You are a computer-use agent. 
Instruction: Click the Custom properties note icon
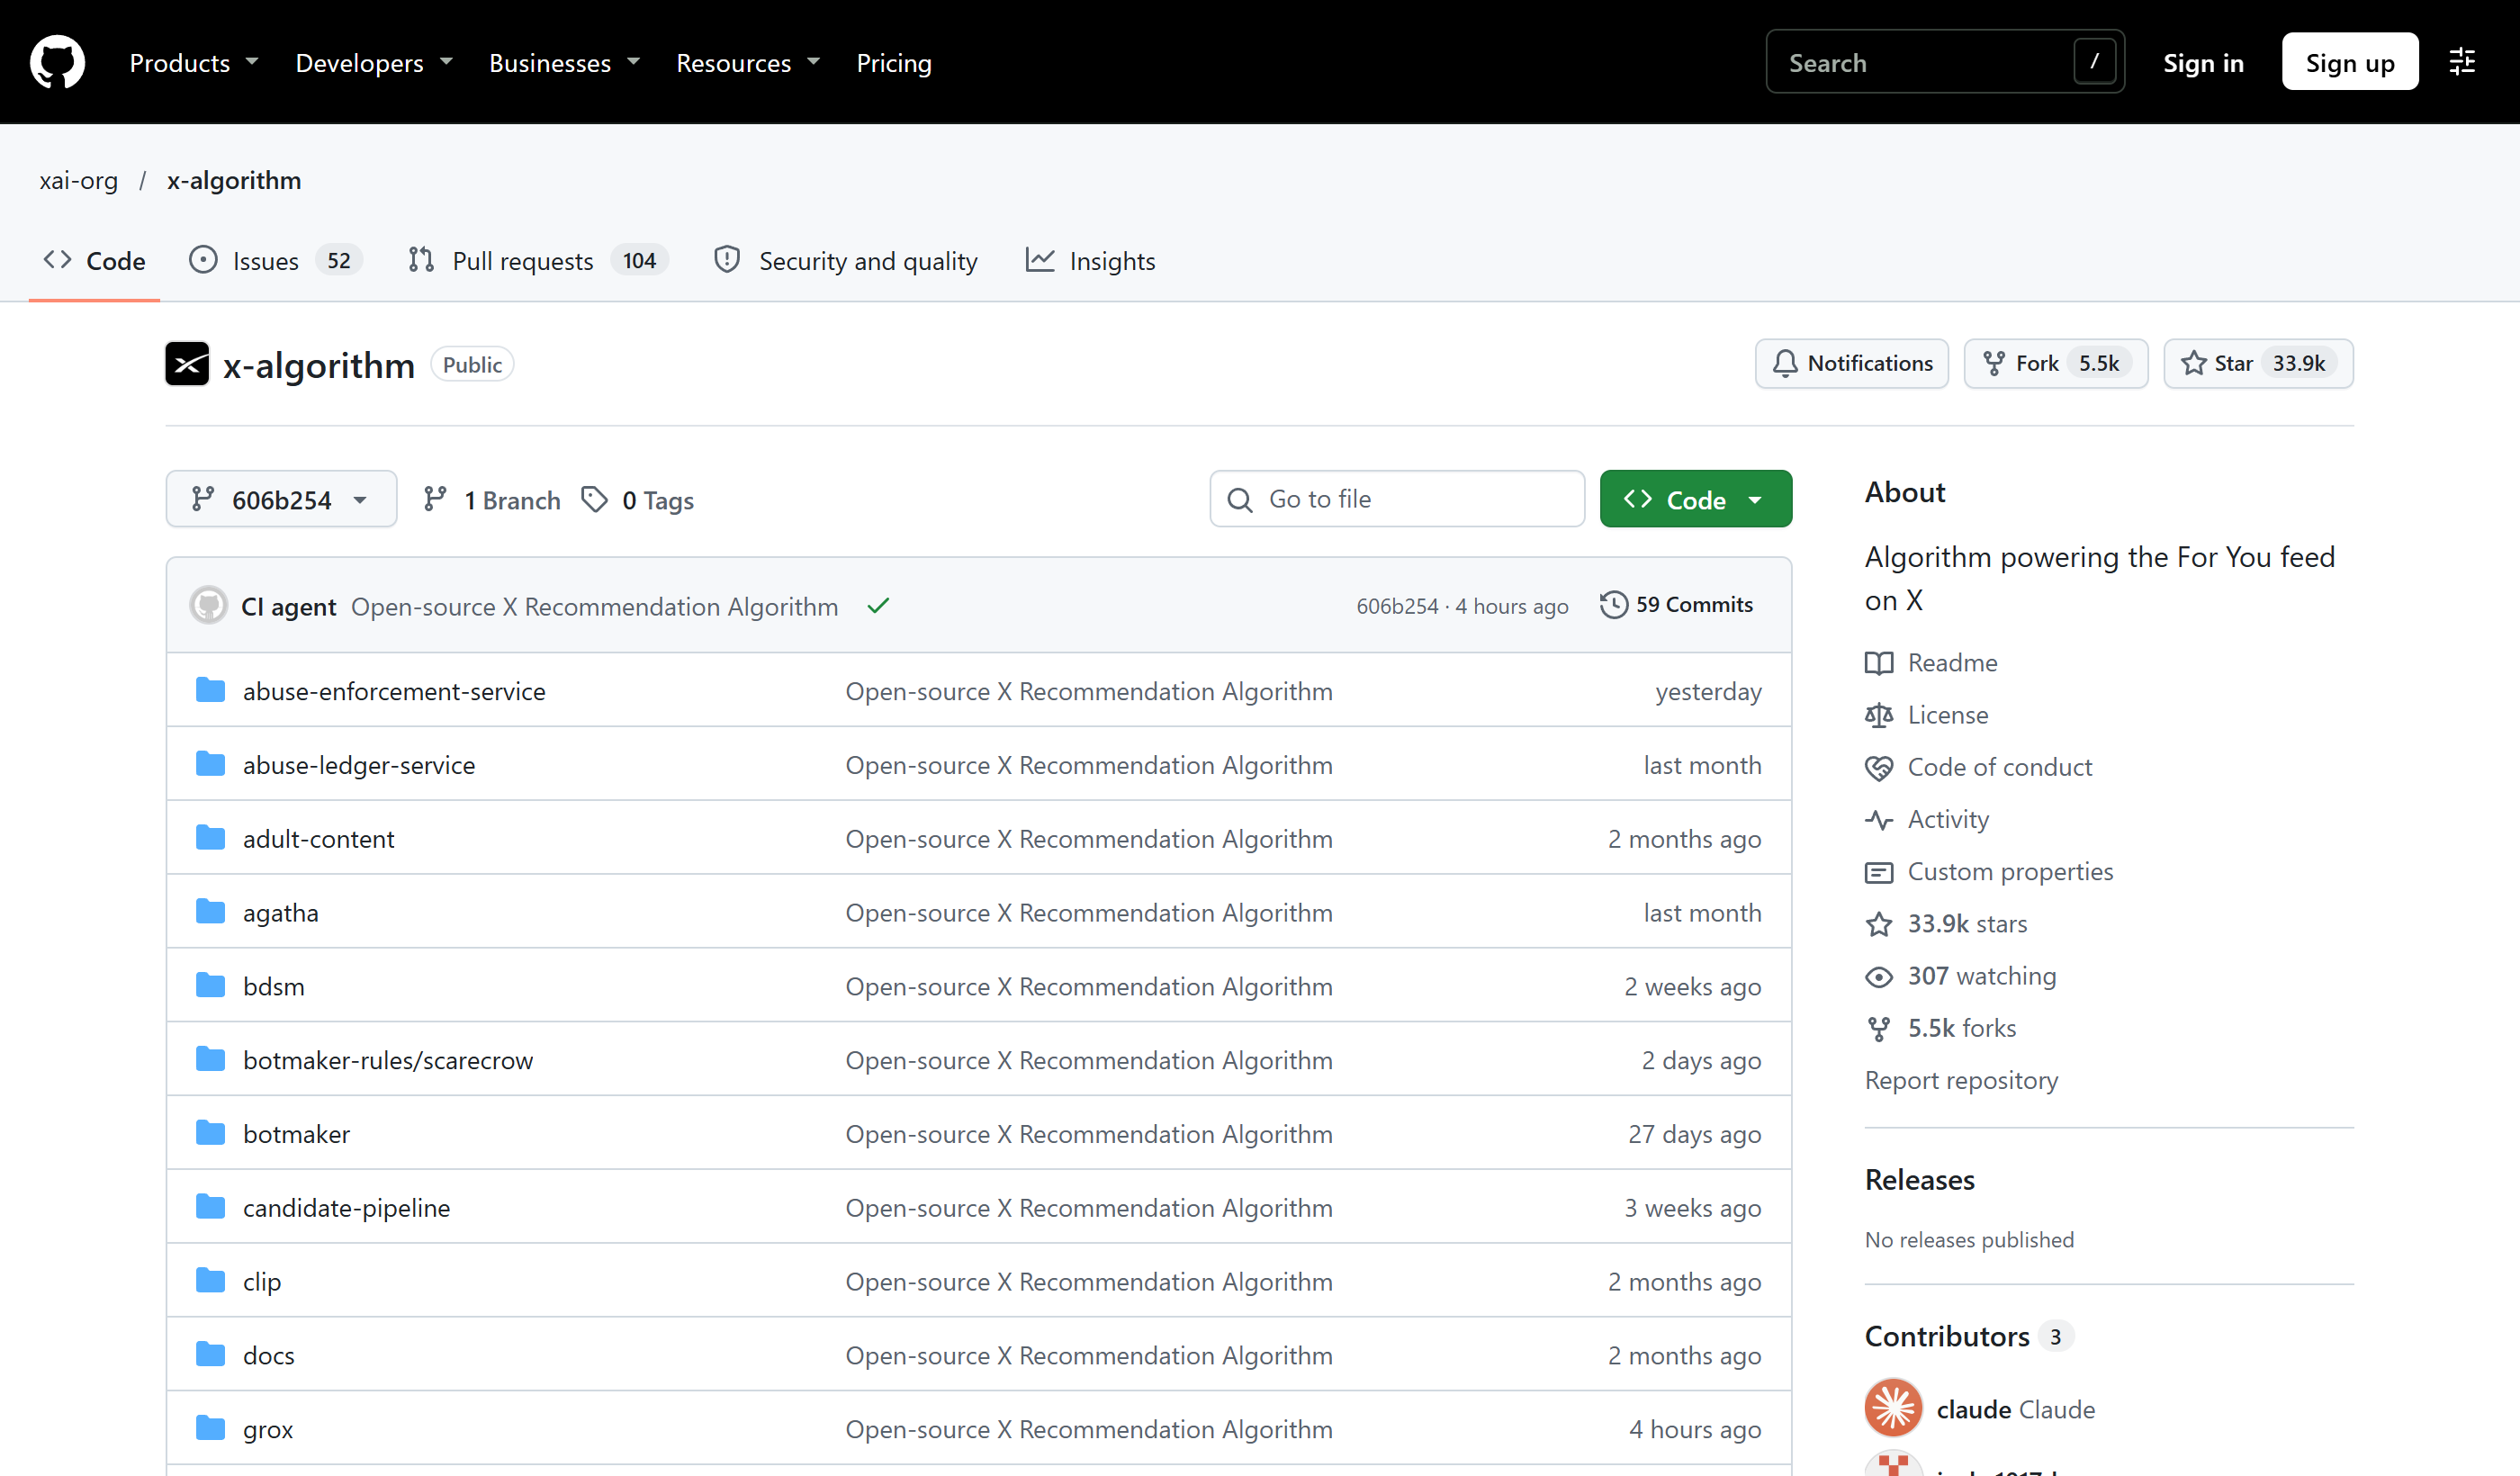pyautogui.click(x=1879, y=872)
